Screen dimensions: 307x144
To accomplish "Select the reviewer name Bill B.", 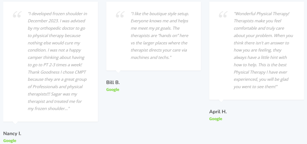I will click(113, 82).
